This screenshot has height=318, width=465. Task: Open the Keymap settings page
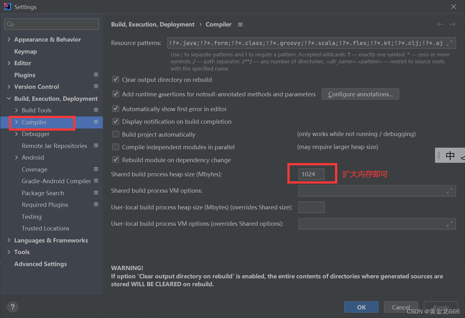(x=26, y=51)
